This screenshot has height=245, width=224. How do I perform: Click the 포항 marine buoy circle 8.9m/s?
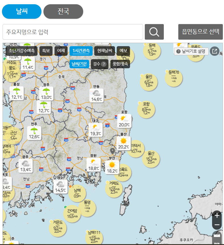(146, 110)
